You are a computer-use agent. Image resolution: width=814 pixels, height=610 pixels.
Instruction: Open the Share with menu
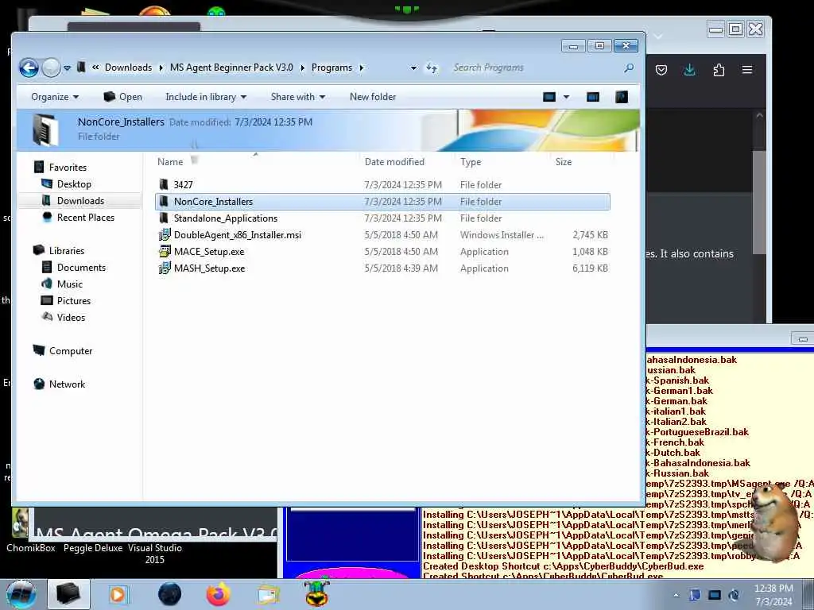[298, 97]
